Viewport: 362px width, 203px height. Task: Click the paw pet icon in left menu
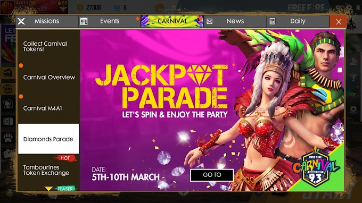click(8, 138)
